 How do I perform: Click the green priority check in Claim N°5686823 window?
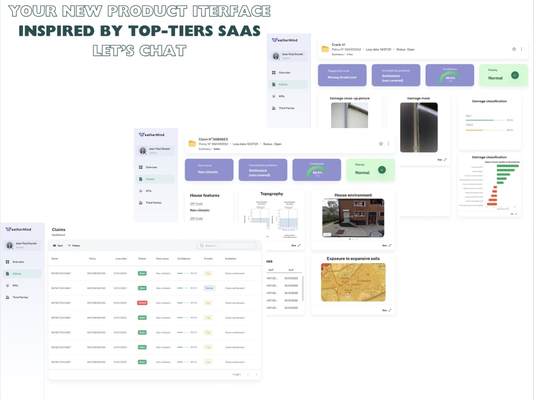[382, 170]
